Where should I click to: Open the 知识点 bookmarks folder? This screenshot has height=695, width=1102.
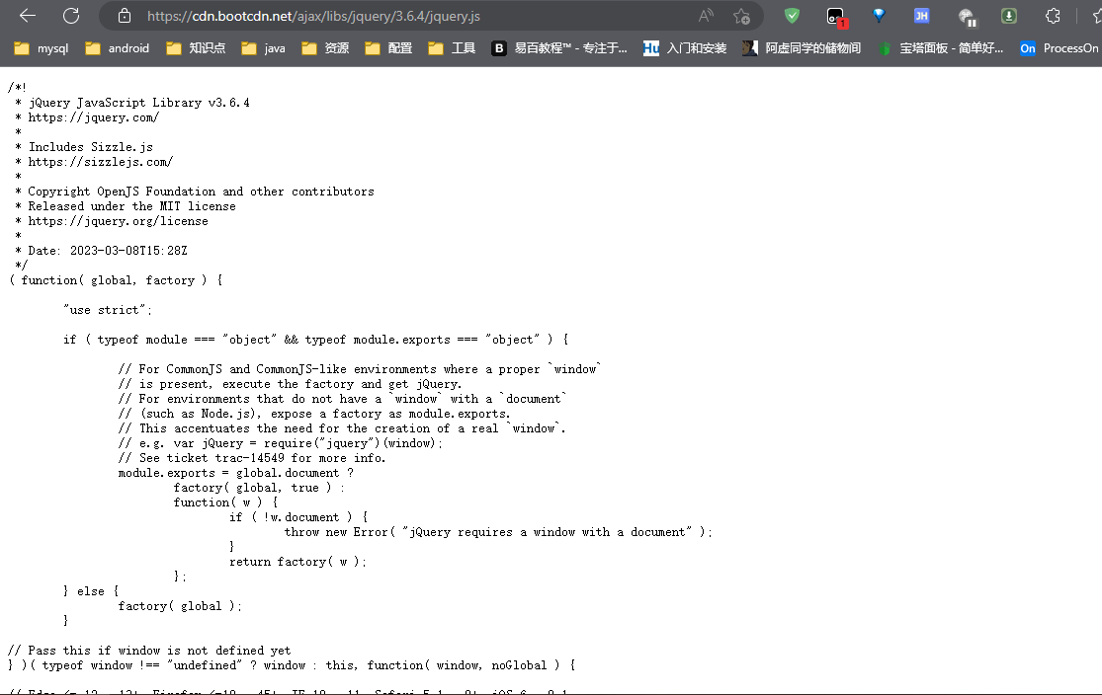point(196,47)
